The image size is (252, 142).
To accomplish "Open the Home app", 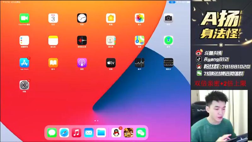I will (x=111, y=18).
